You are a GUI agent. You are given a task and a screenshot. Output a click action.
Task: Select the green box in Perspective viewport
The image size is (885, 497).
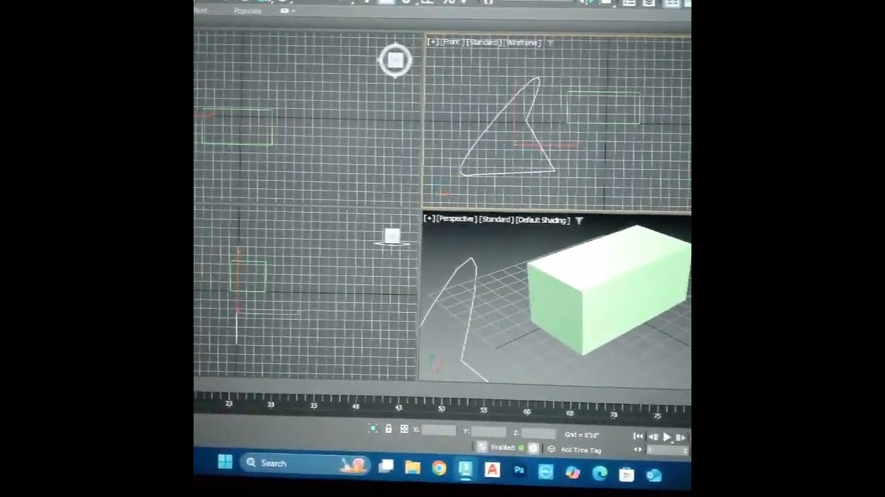coord(608,290)
